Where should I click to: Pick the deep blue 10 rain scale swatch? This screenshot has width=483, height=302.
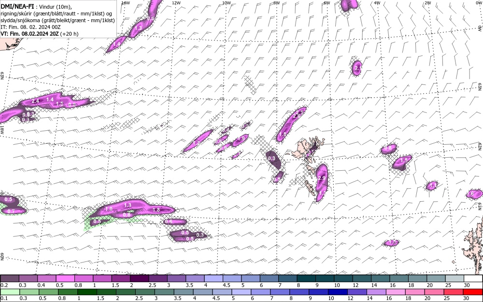pyautogui.click(x=338, y=292)
